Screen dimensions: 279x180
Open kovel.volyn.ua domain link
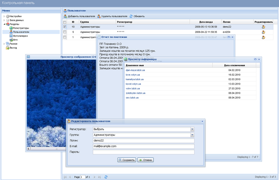133,84
